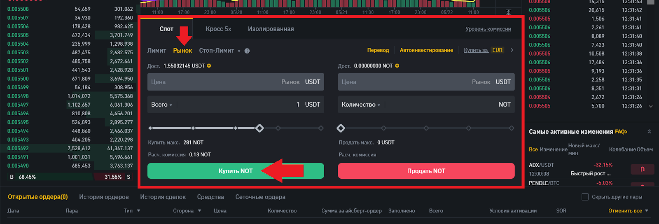659x224 pixels.
Task: Click the right arrow after Купить за EUR
Action: coord(512,50)
